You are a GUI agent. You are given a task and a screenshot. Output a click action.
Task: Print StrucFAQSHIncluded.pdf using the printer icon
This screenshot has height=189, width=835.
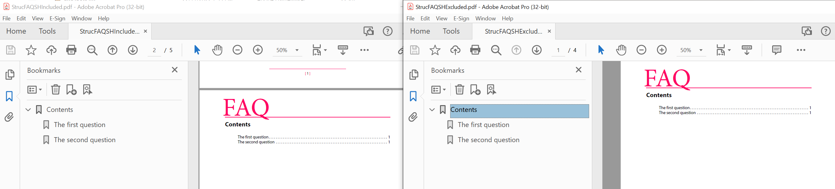tap(71, 50)
